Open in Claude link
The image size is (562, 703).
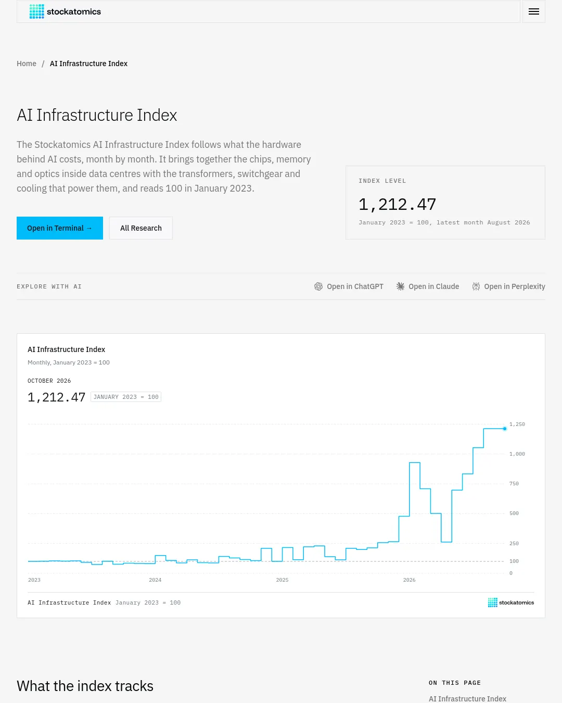point(428,286)
